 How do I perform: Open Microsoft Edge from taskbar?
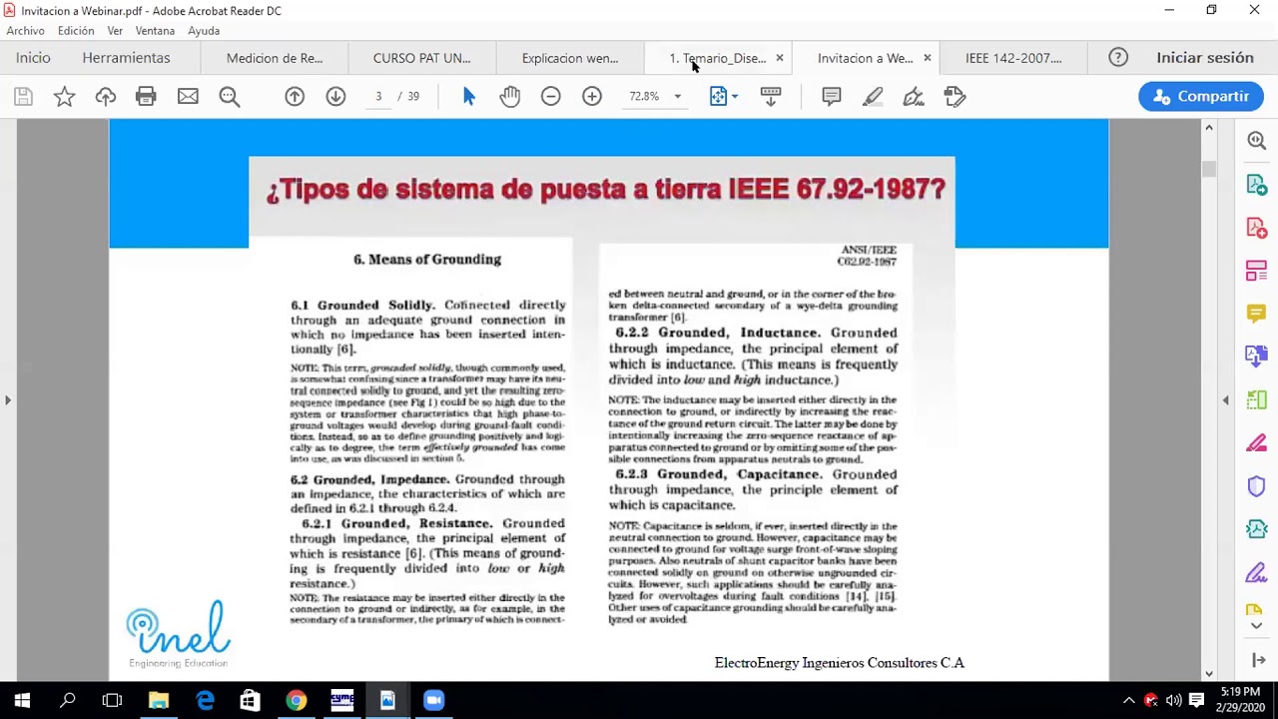point(205,700)
